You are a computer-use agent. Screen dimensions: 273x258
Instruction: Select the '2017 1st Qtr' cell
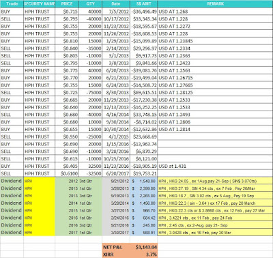pos(78,233)
